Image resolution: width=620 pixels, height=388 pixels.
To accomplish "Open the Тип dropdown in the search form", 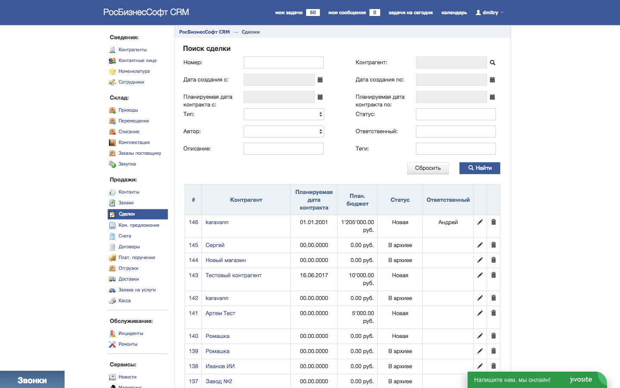I will 283,114.
